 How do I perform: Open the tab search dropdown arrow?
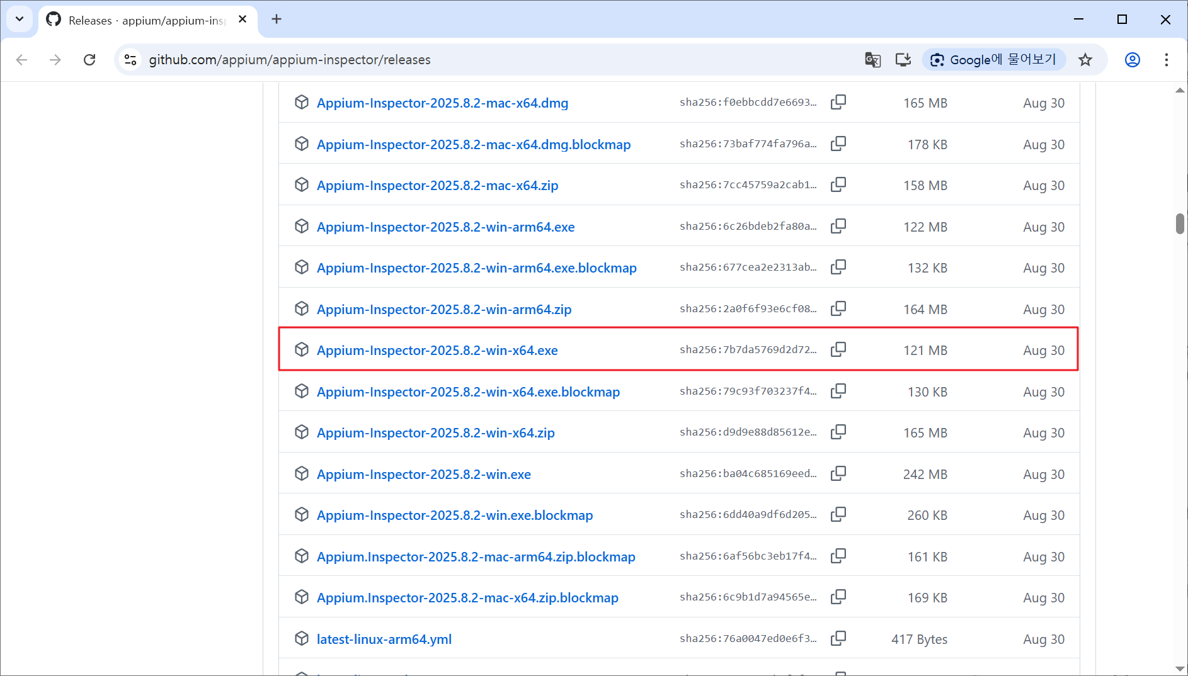click(x=20, y=19)
